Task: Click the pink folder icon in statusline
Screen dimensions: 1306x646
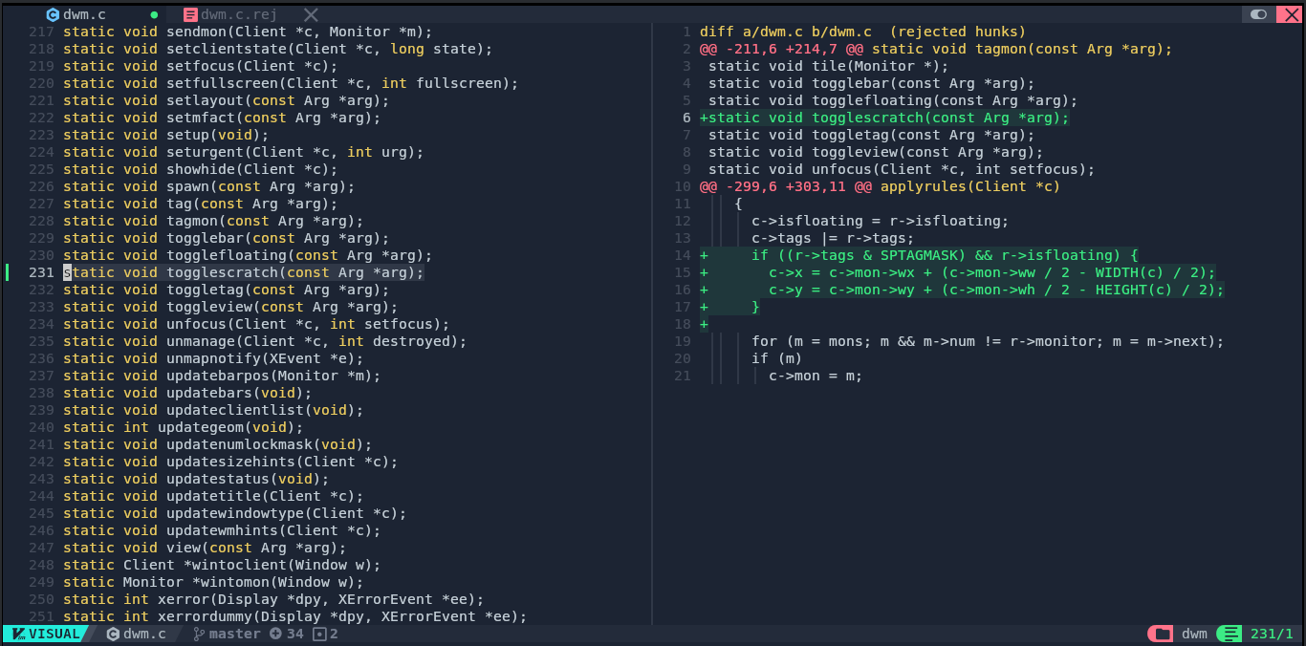Action: [1160, 634]
